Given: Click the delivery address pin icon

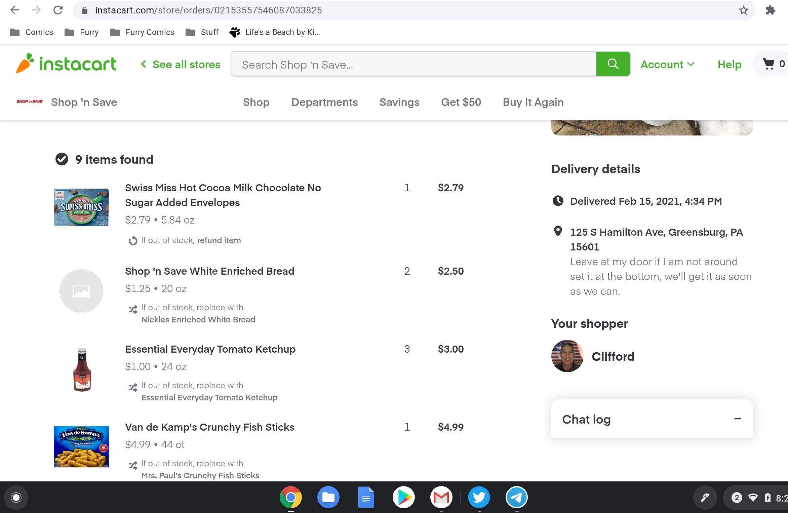Looking at the screenshot, I should pyautogui.click(x=558, y=231).
